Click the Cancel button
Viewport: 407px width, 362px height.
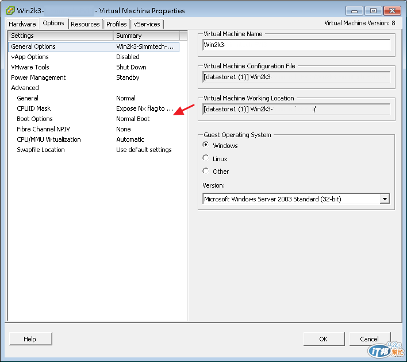(x=370, y=339)
